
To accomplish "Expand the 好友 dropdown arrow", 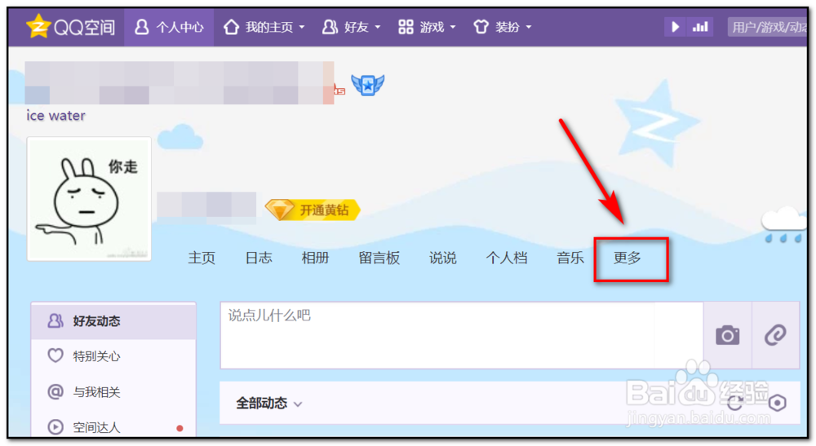I will point(377,27).
